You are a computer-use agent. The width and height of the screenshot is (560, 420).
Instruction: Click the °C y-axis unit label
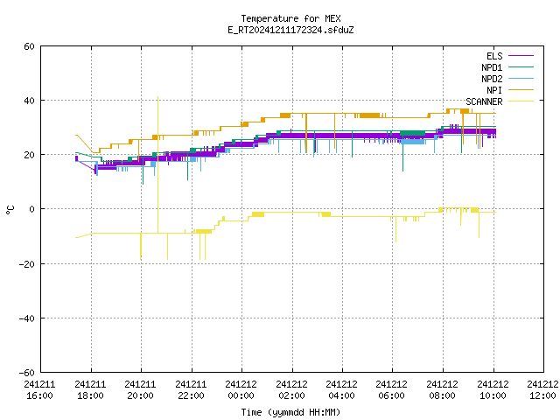(10, 210)
